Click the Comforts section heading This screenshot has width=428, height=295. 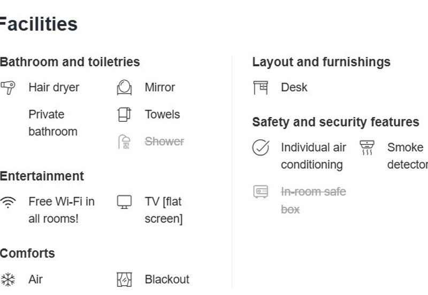(27, 253)
